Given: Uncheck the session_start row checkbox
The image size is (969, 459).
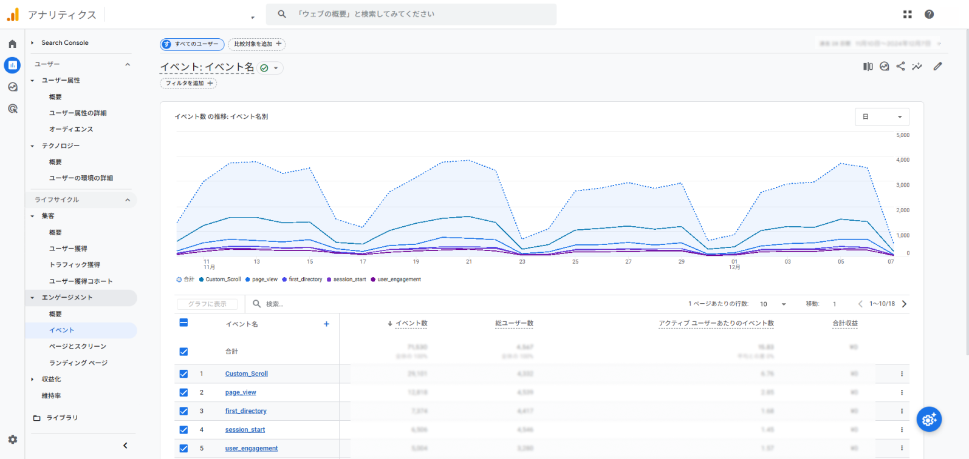Looking at the screenshot, I should pos(183,430).
